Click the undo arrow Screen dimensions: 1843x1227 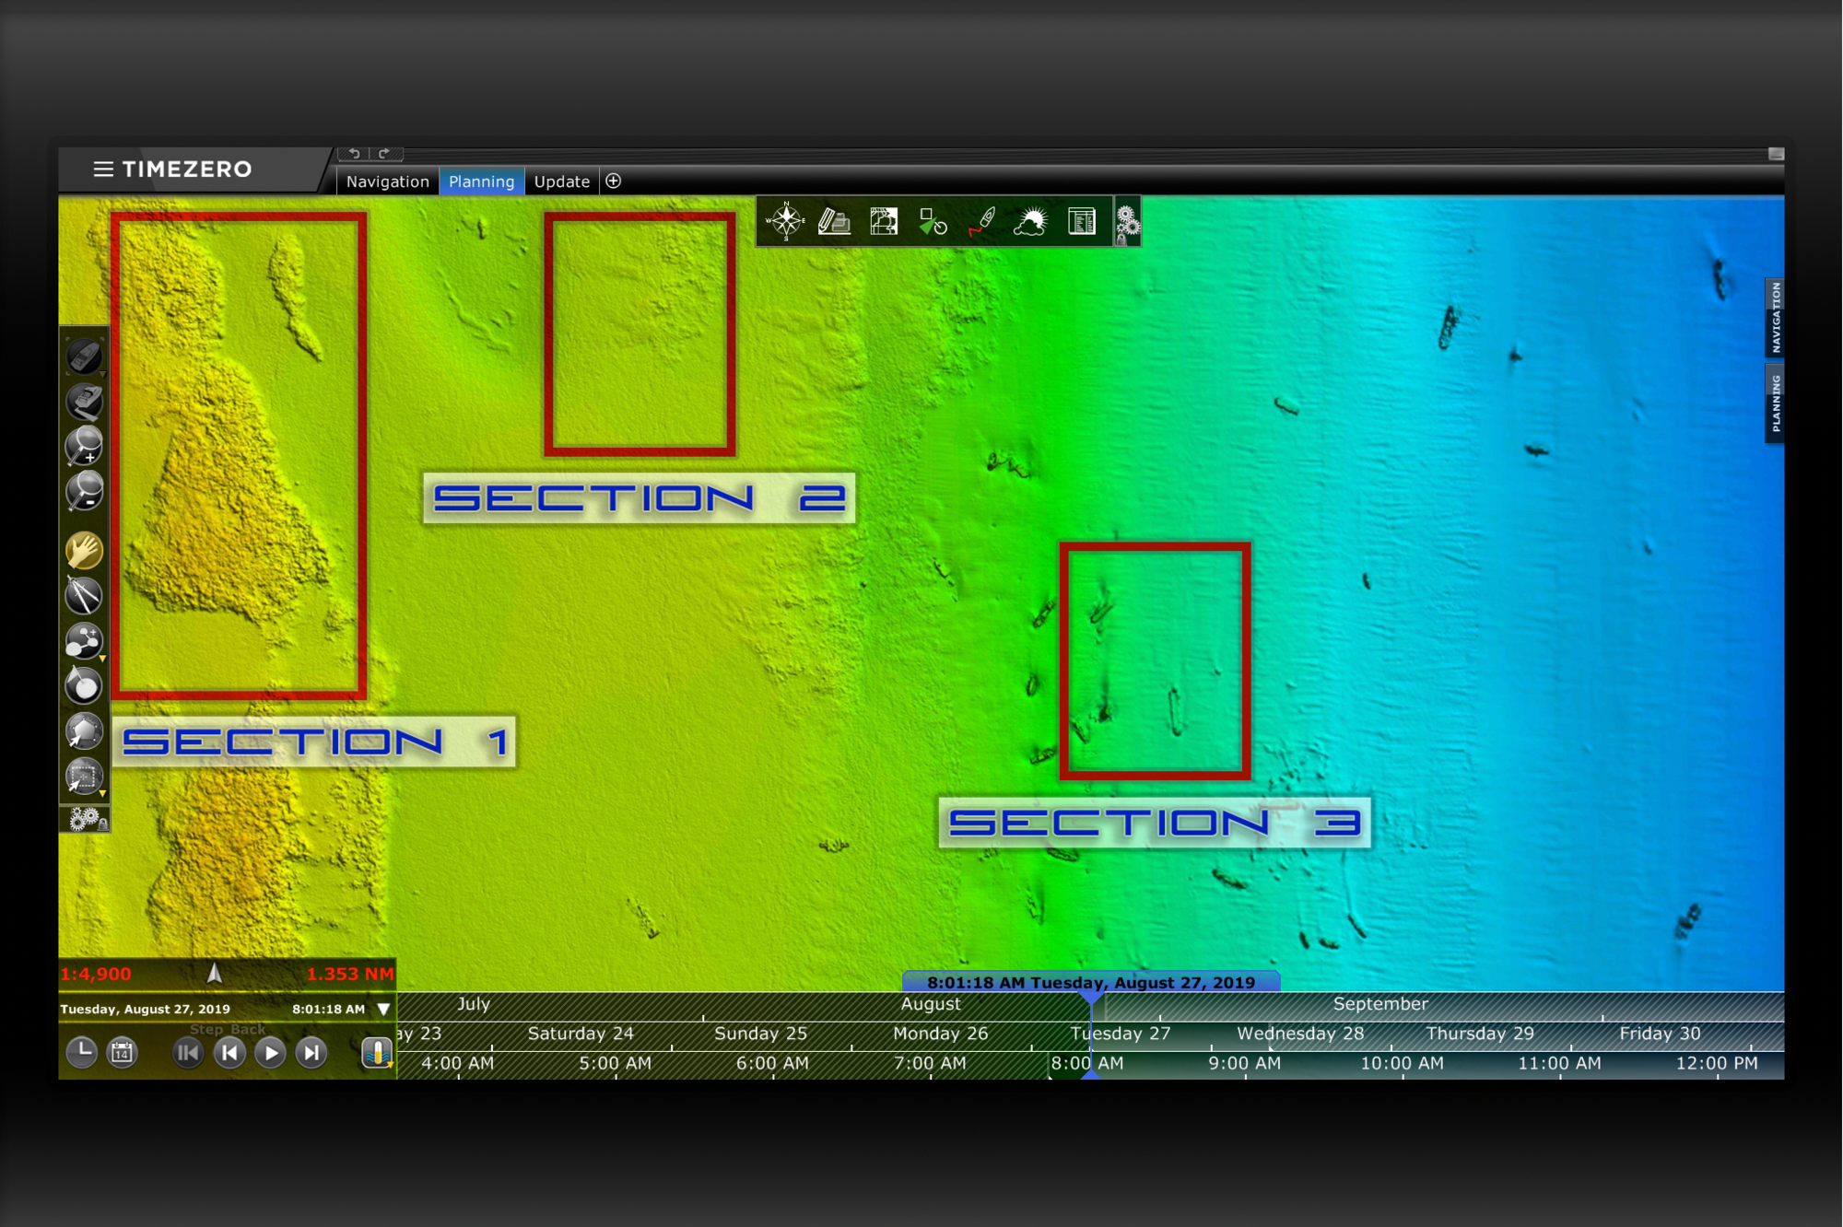tap(355, 153)
